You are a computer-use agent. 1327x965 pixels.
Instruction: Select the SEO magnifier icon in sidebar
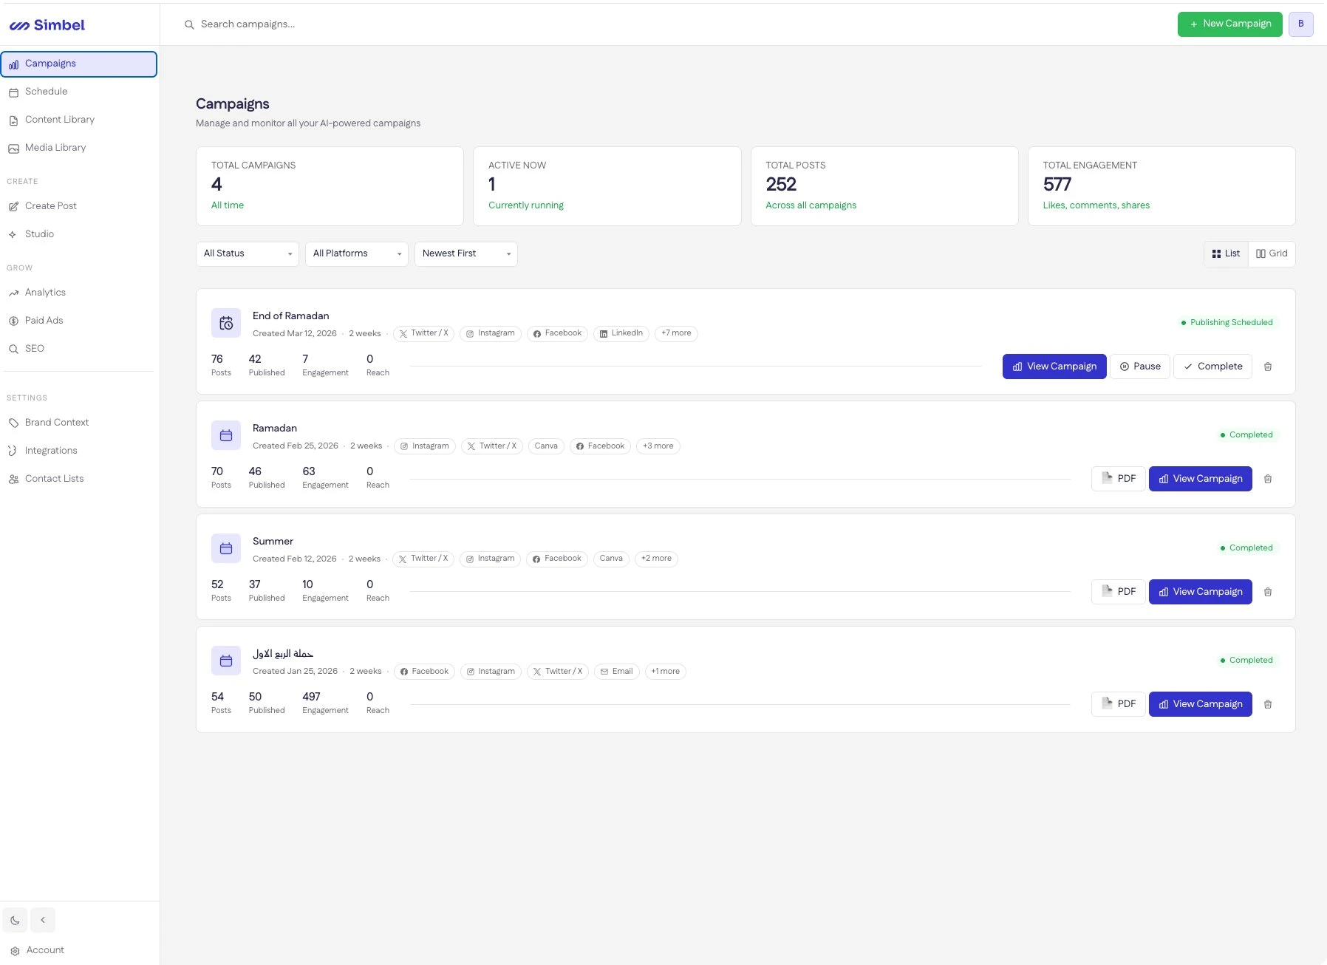tap(13, 349)
